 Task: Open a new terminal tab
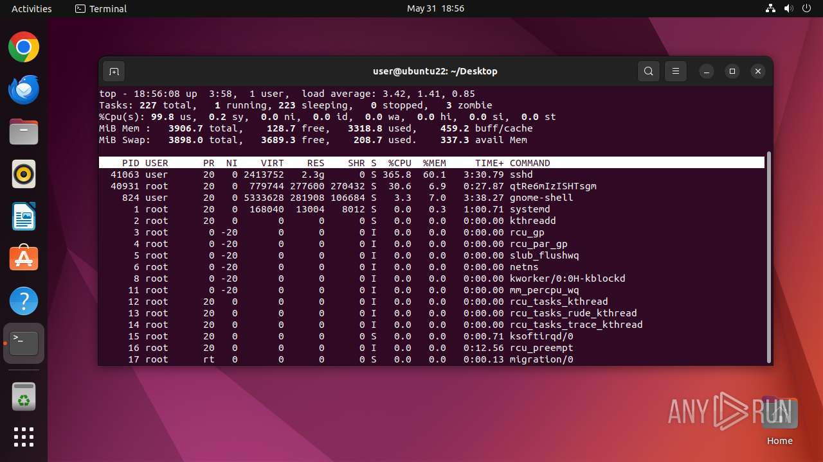[114, 71]
